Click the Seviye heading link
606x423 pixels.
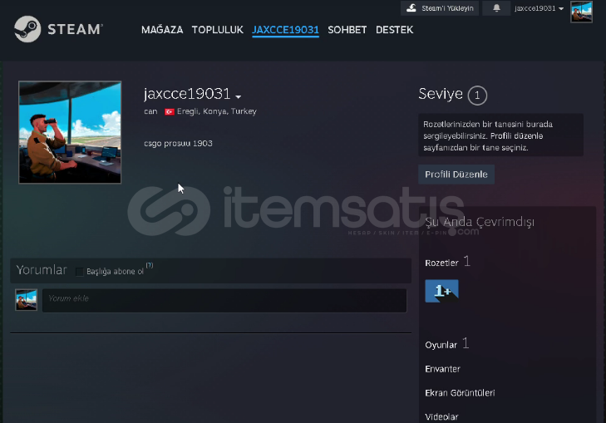tap(441, 94)
